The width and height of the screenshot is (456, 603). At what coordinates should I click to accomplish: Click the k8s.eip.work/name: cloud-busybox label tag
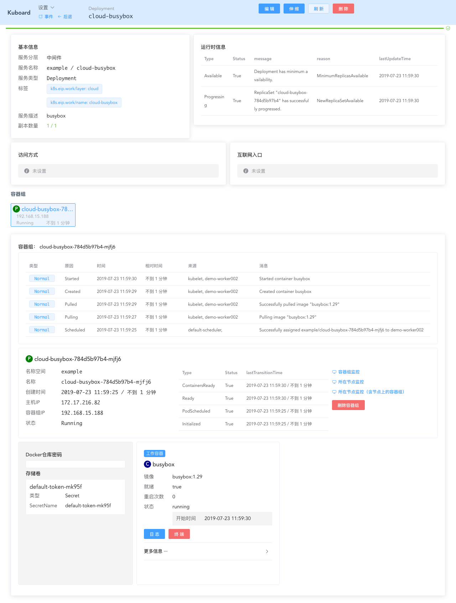tap(84, 103)
